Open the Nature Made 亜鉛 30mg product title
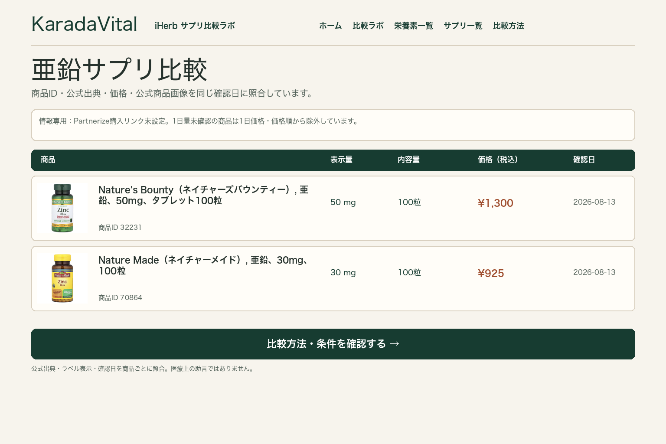Screen dimensions: 666x444 (x=203, y=265)
